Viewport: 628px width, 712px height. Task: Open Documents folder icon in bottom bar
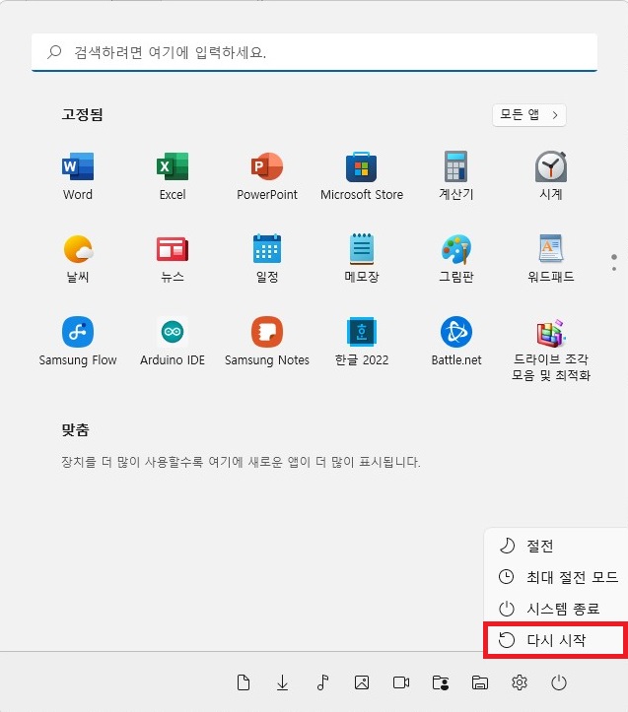pyautogui.click(x=244, y=682)
